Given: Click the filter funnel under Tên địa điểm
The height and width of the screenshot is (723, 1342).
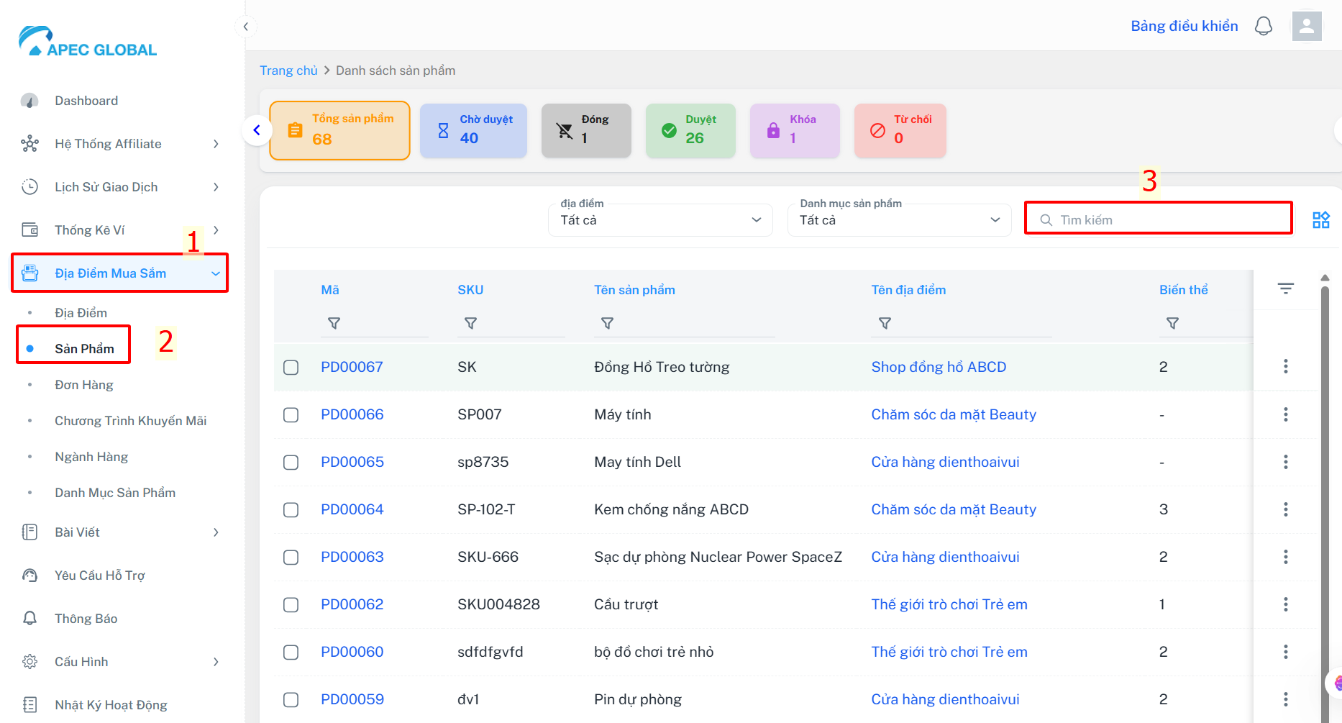Looking at the screenshot, I should [885, 324].
